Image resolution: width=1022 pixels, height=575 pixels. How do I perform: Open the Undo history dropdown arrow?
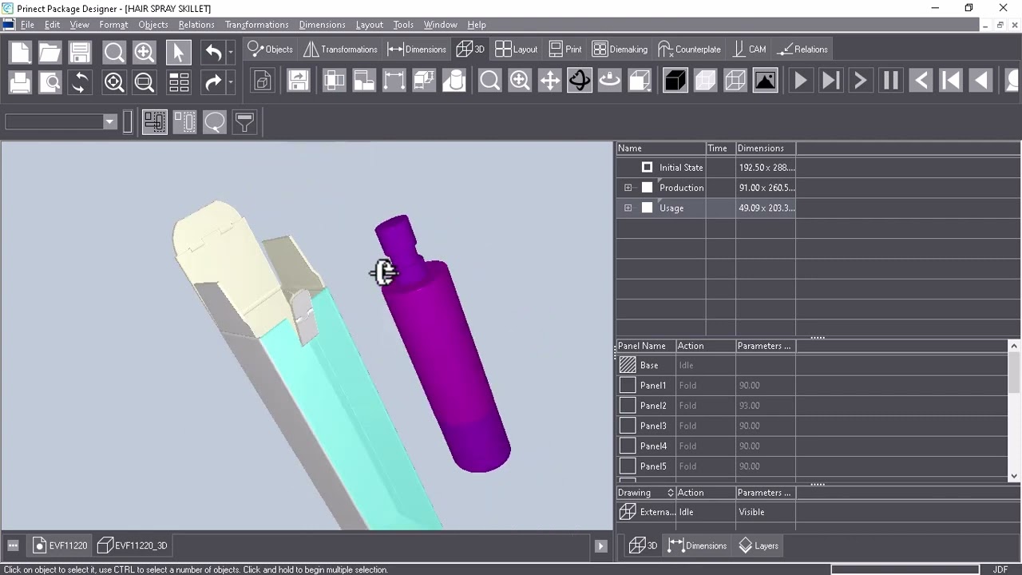[x=231, y=53]
